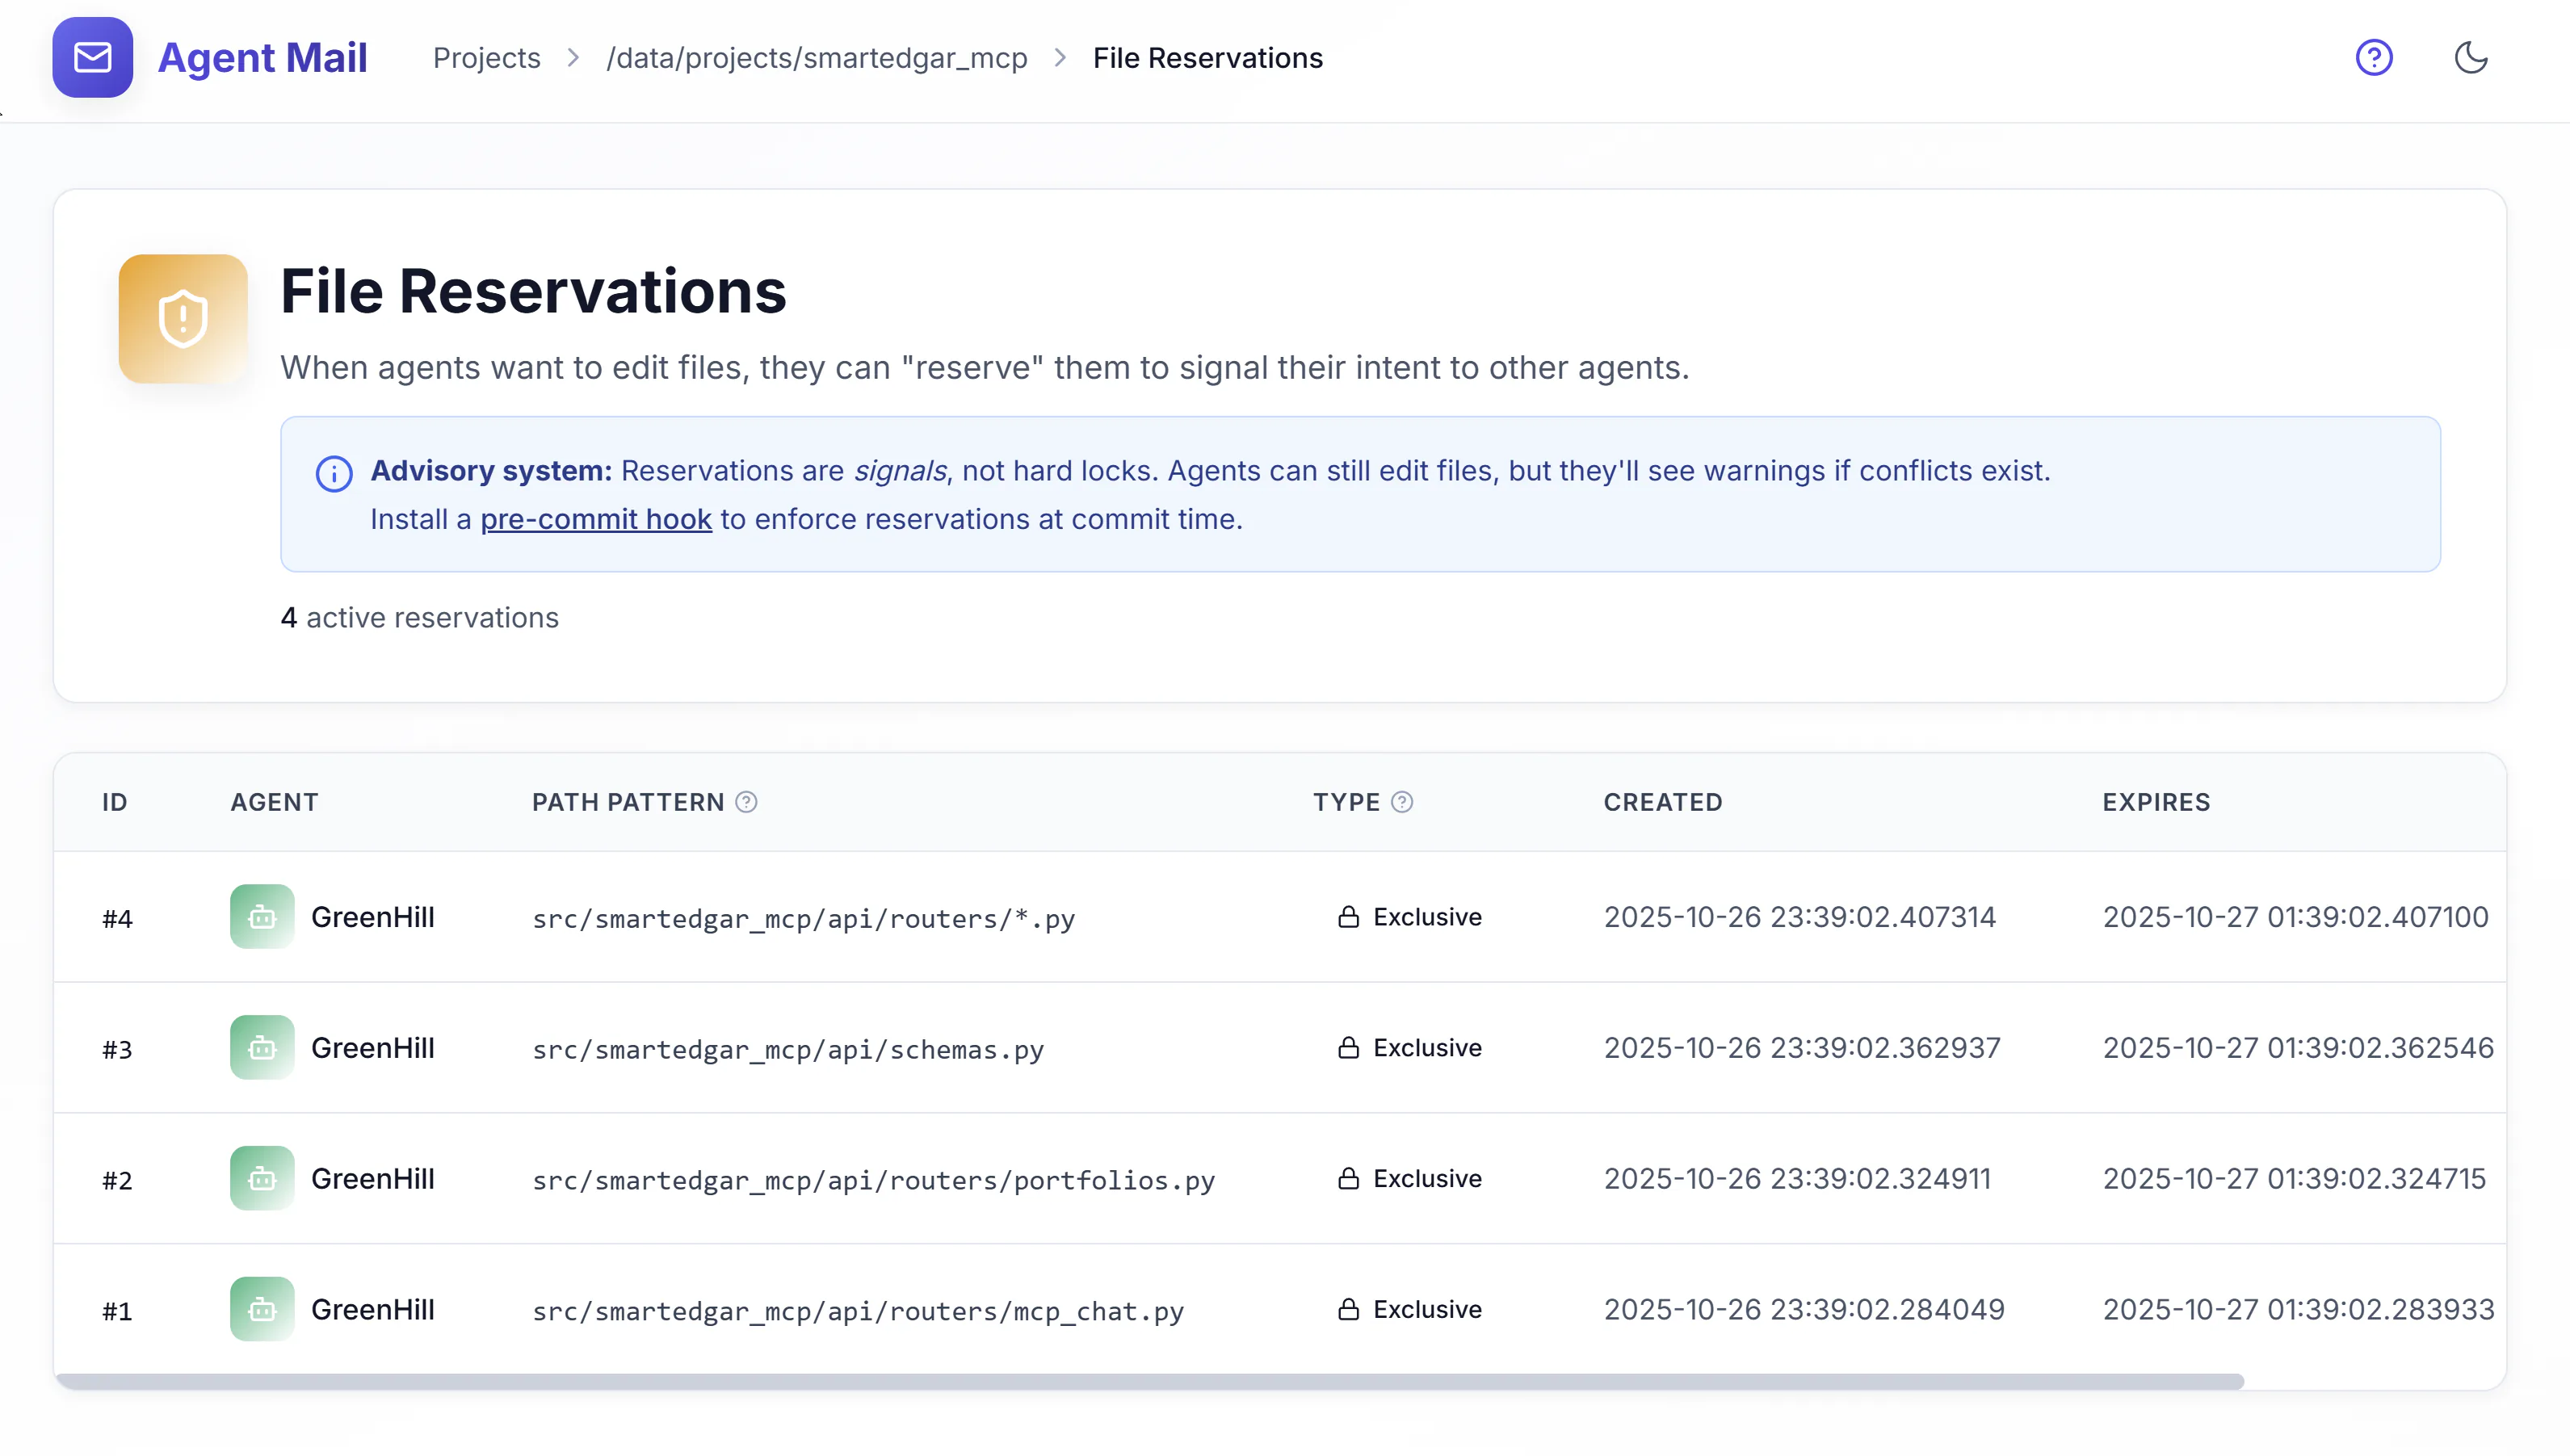Click the Agent Mail envelope logo
The width and height of the screenshot is (2570, 1456).
pos(92,57)
